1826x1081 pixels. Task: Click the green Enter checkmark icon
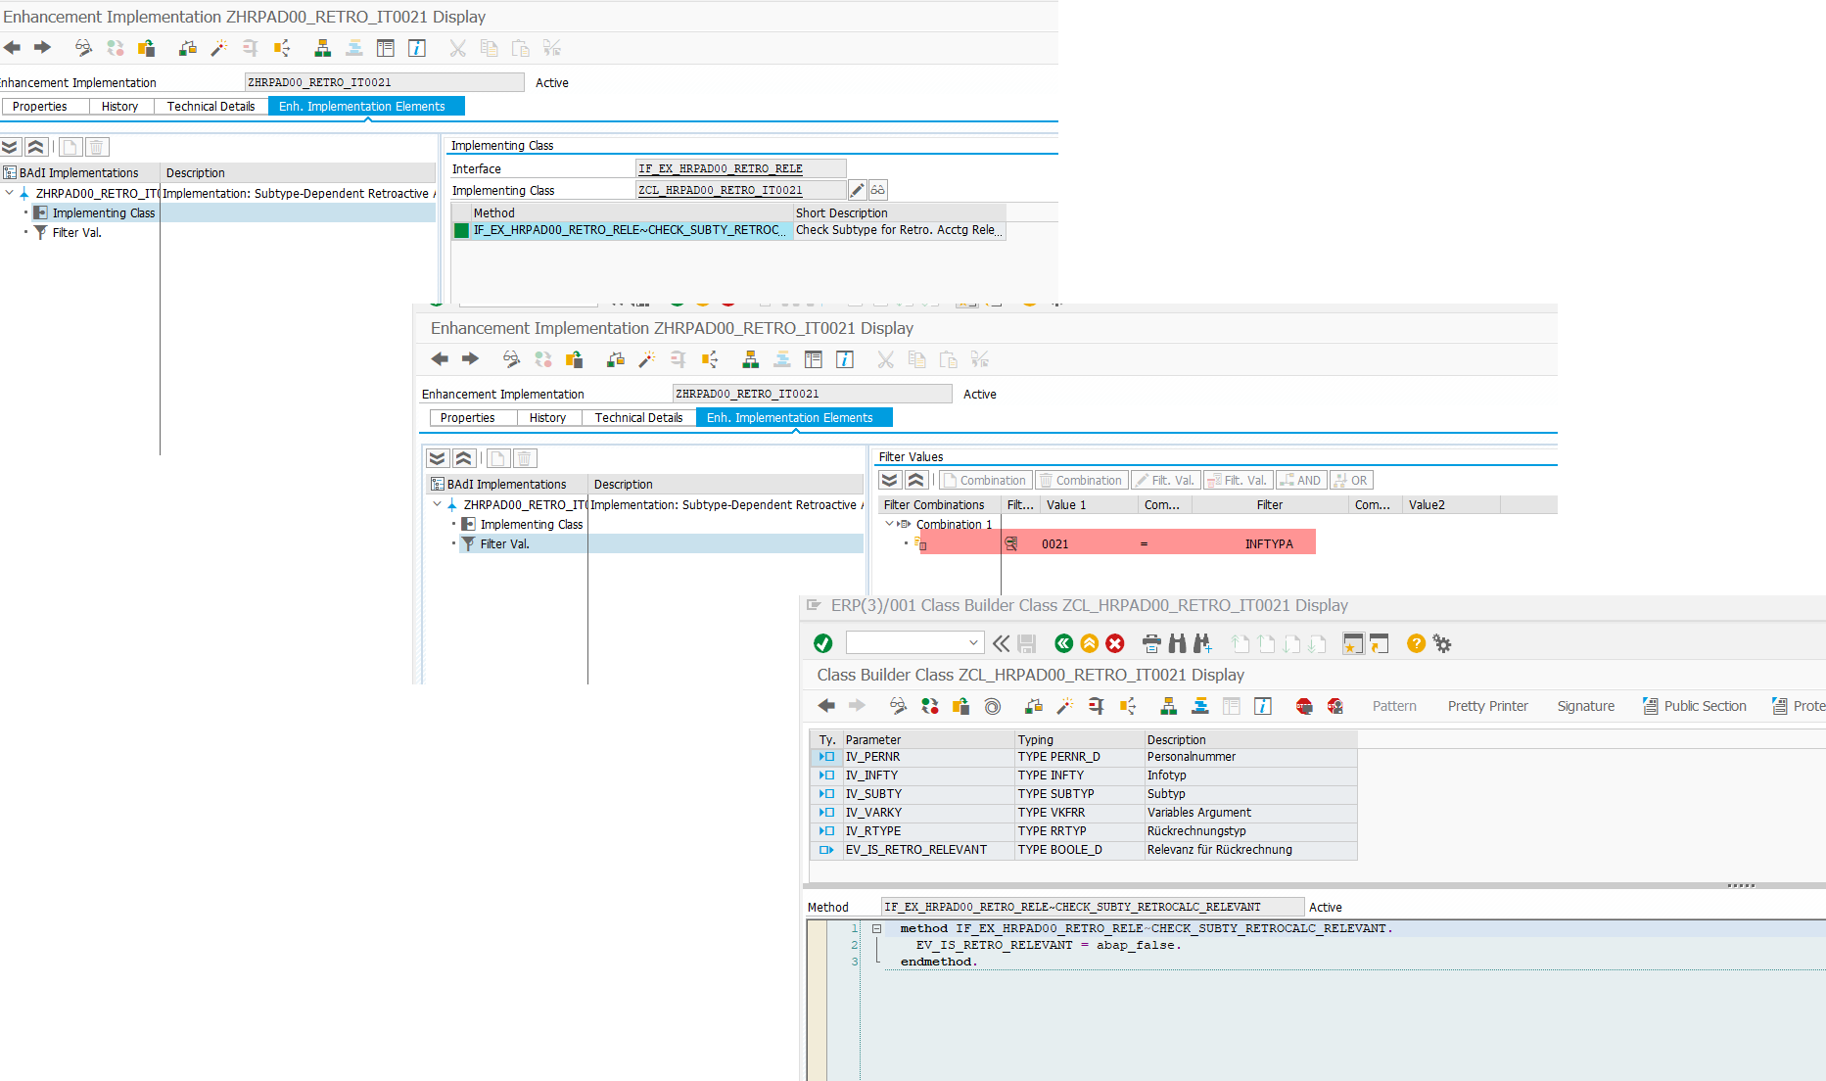822,643
